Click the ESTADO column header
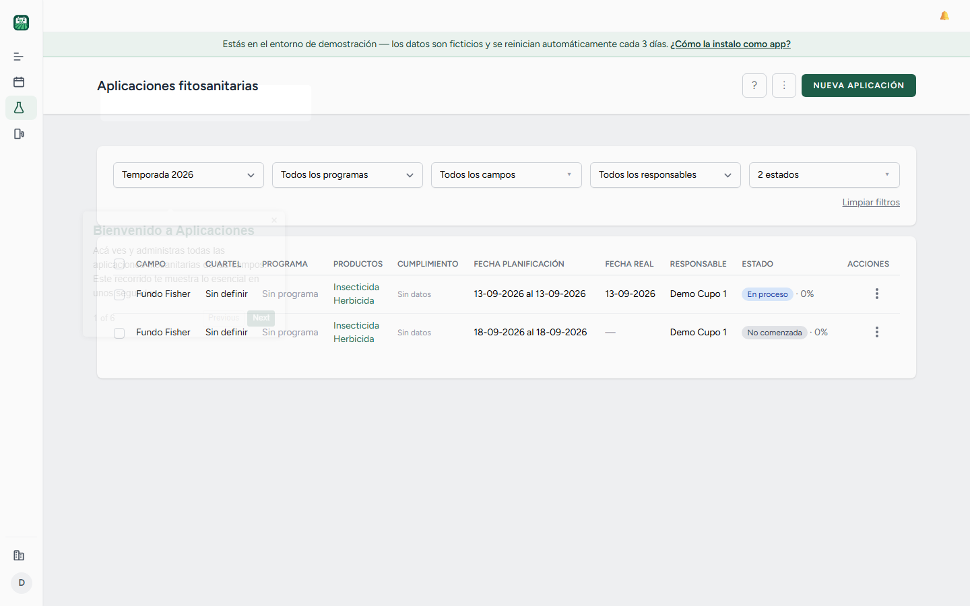Screen dimensions: 970x606 tap(757, 264)
